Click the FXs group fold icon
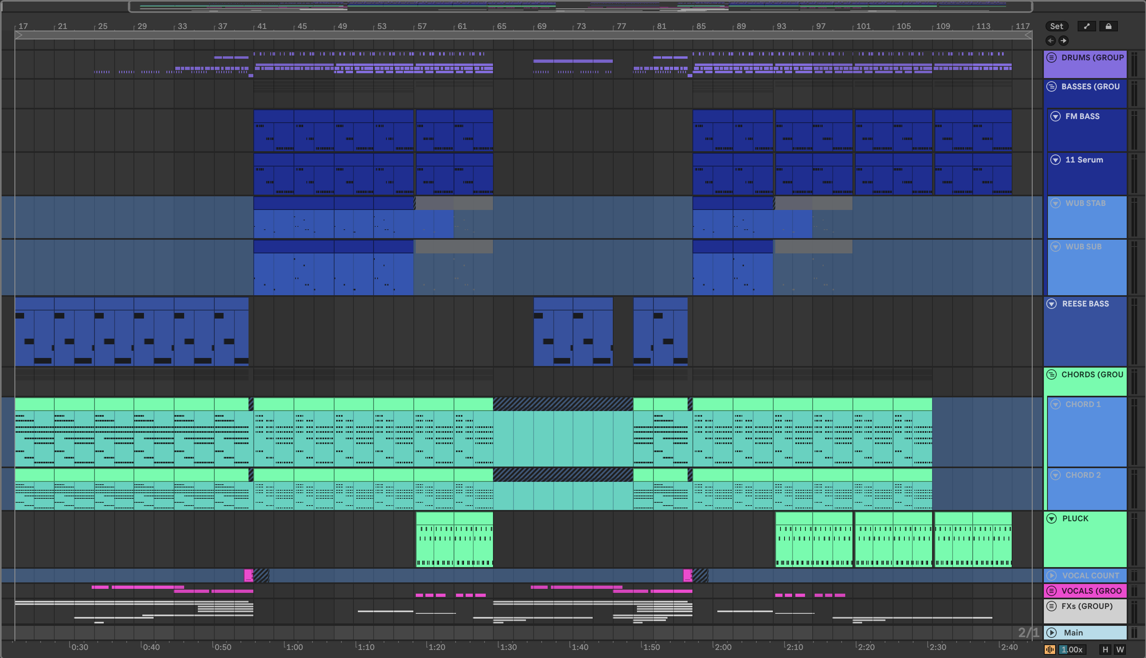Image resolution: width=1146 pixels, height=658 pixels. [1052, 606]
